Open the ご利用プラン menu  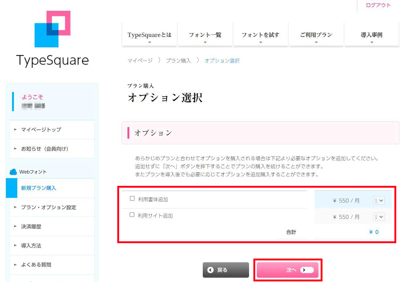tap(316, 35)
